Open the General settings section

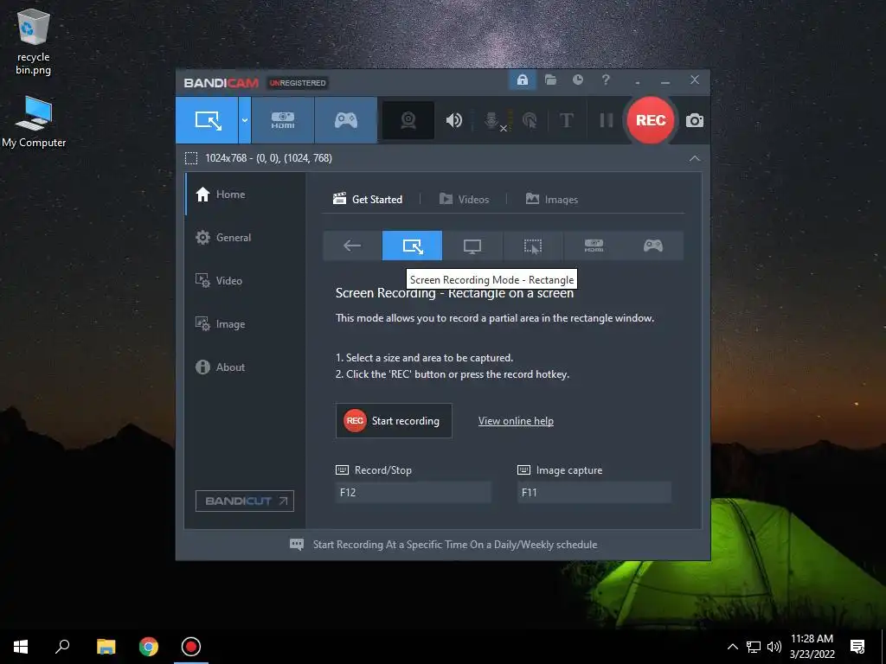(x=245, y=238)
